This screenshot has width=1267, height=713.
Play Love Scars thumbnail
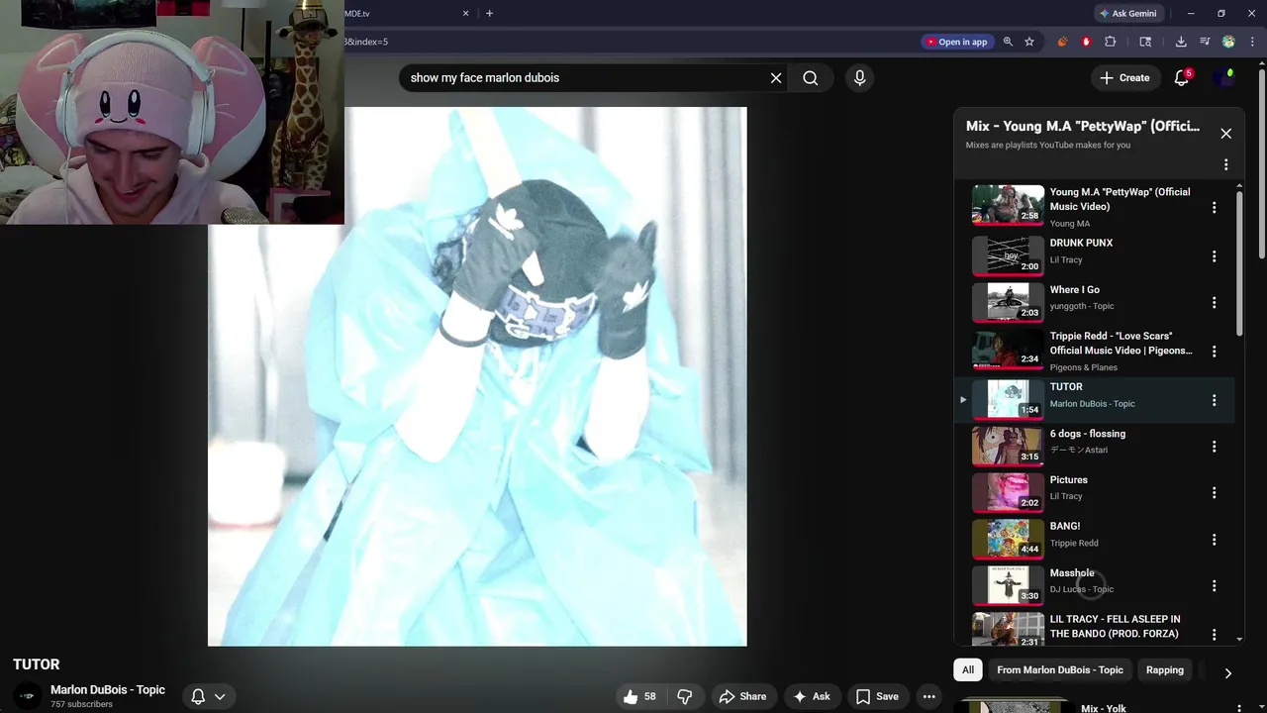pos(1008,349)
